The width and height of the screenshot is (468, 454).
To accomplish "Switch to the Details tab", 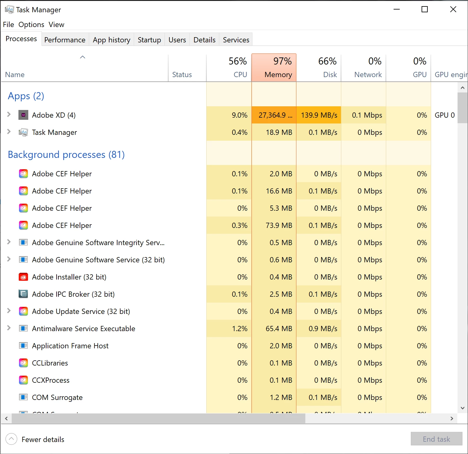I will (x=204, y=40).
